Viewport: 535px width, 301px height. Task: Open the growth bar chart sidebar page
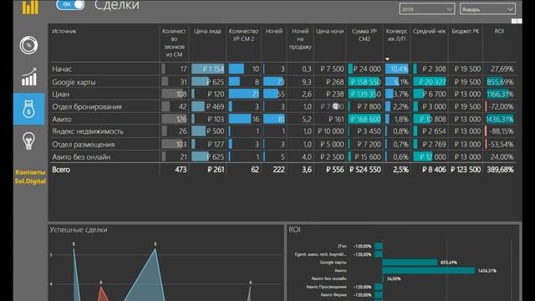coord(29,77)
